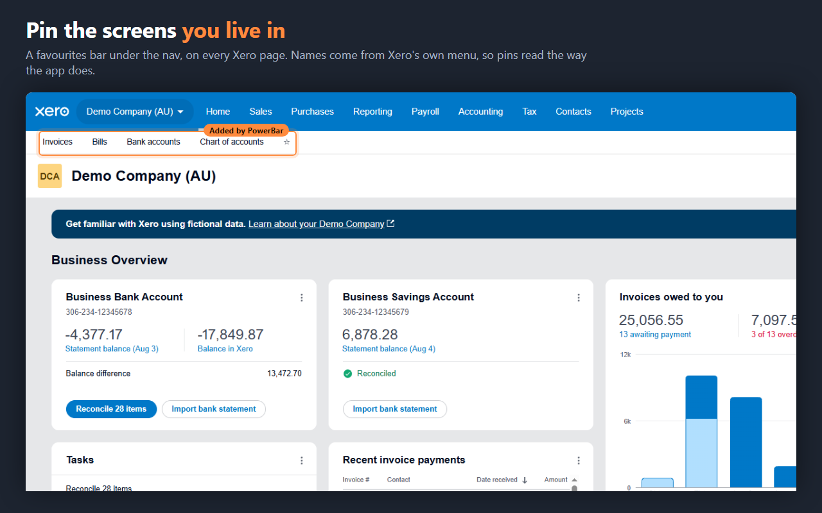Screen dimensions: 822x513
Task: Click the Reconciled status text
Action: coord(376,373)
